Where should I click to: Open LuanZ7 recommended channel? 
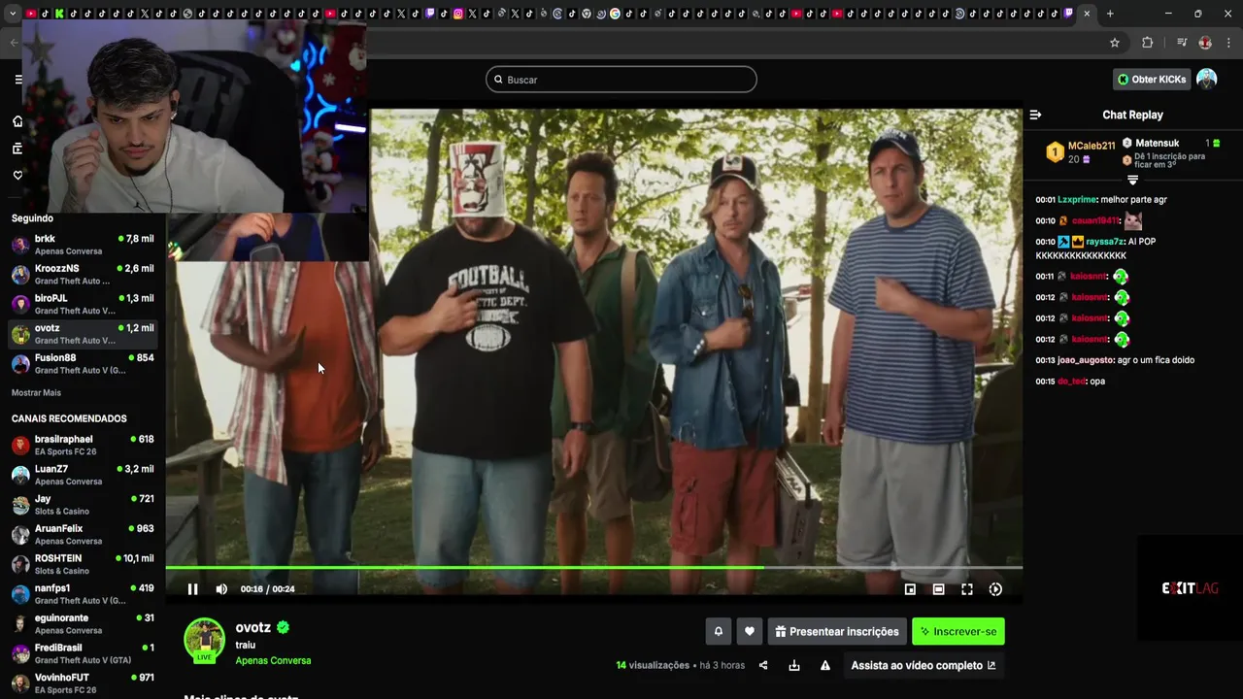point(83,475)
